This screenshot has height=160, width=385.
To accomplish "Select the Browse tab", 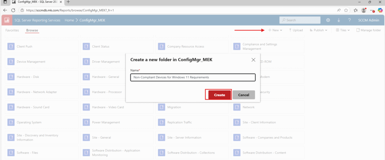I will point(32,30).
